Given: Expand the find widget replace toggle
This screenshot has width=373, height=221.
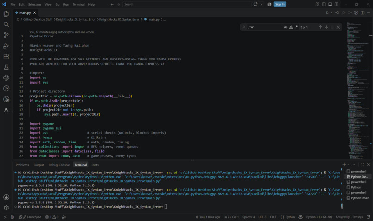Looking at the screenshot, I should 244,27.
